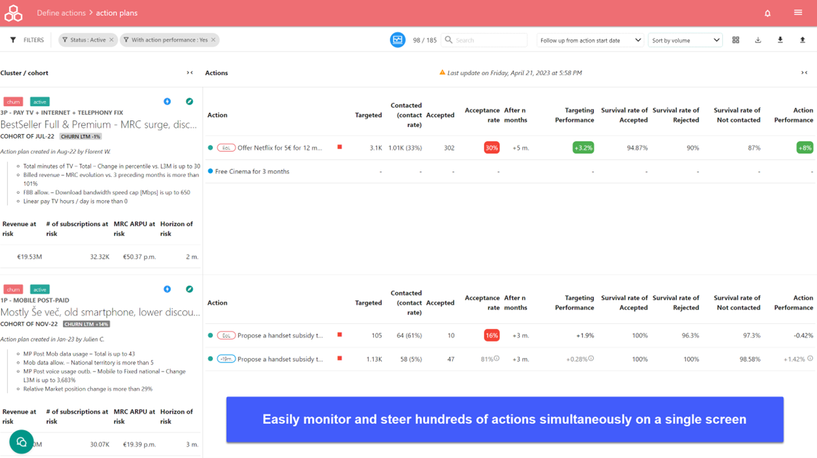Click the download report icon in toolbar

point(758,40)
